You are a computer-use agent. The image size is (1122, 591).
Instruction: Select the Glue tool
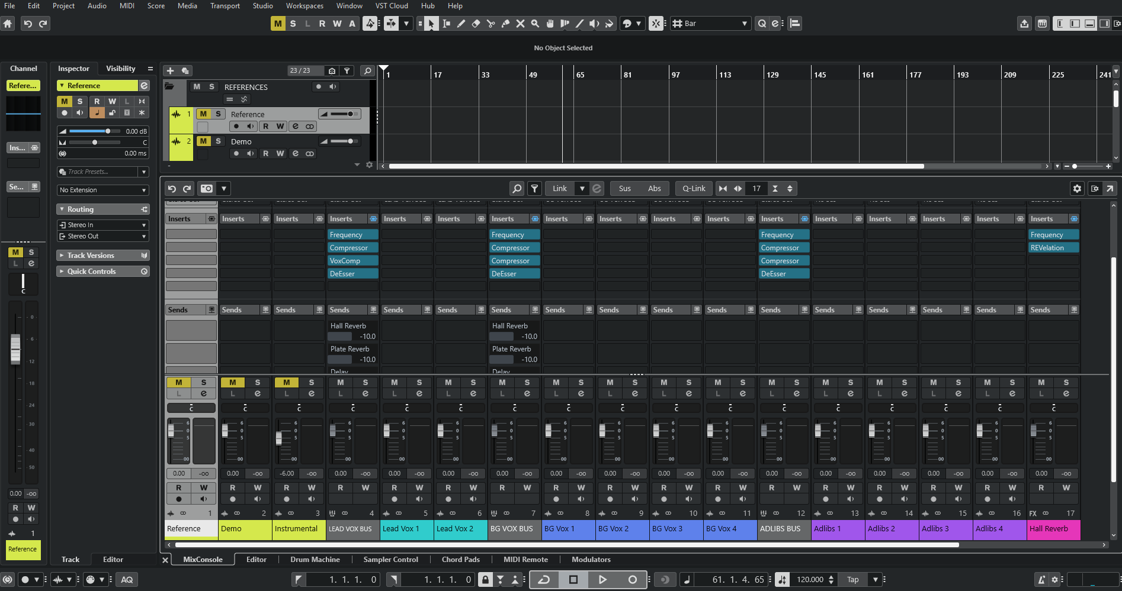click(x=505, y=24)
